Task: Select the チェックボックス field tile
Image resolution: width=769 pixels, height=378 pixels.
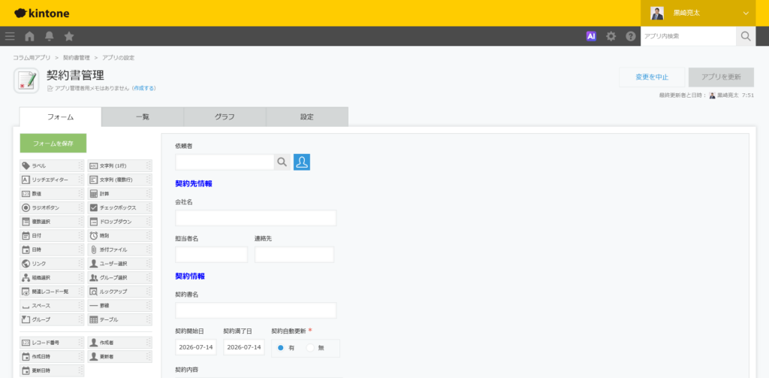Action: pyautogui.click(x=119, y=207)
